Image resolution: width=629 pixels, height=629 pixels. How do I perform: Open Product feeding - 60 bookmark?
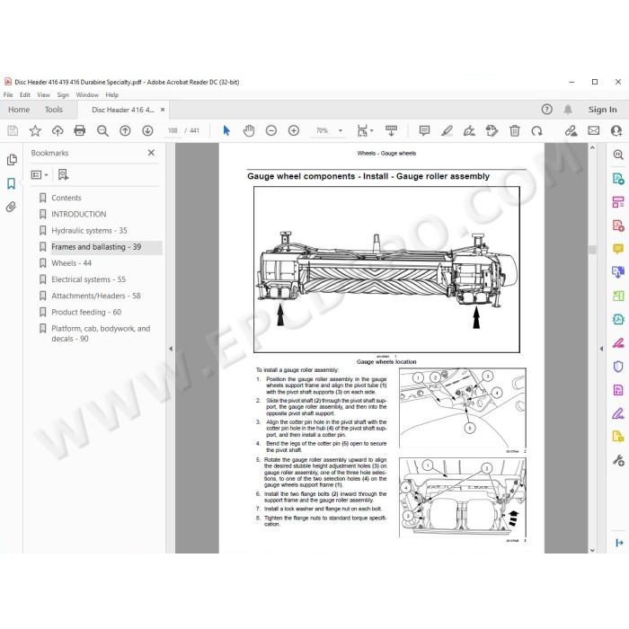(x=86, y=312)
